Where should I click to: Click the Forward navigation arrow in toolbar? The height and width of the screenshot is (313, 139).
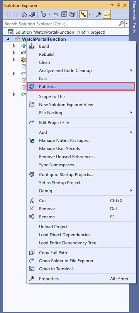click(16, 14)
